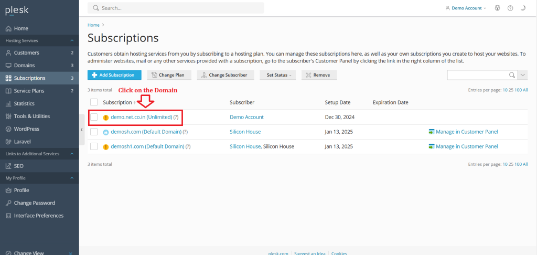Open the Demo Account subscriber link
Screen dimensions: 537x255
click(246, 117)
